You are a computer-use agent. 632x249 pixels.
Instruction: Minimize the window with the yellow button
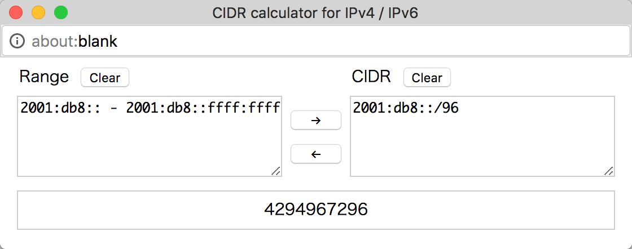coord(39,12)
